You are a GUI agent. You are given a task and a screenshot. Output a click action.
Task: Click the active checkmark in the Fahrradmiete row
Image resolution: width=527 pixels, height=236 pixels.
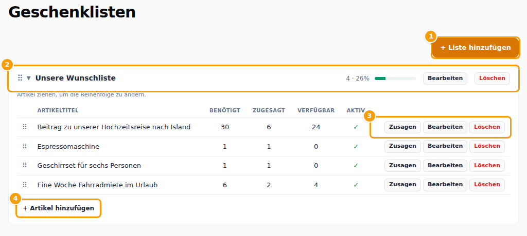(x=356, y=185)
